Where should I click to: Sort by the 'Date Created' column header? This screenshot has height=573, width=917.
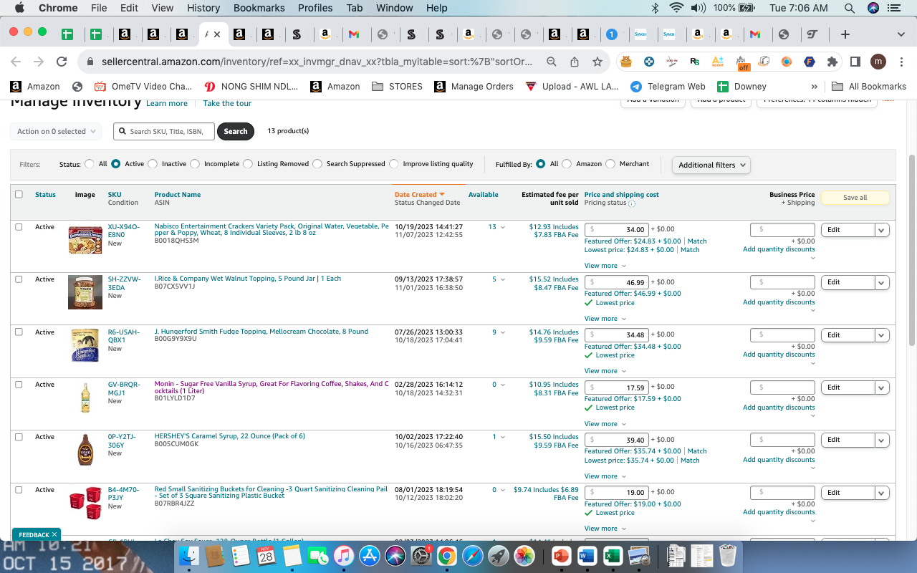pos(420,195)
